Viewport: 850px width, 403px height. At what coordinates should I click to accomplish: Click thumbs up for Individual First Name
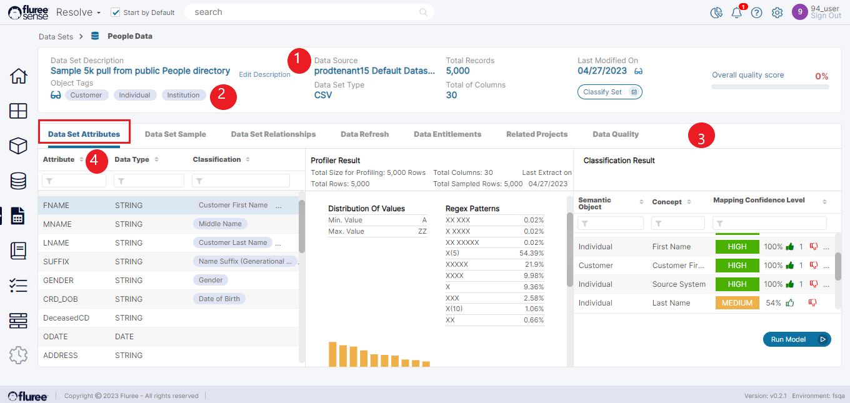click(x=789, y=247)
